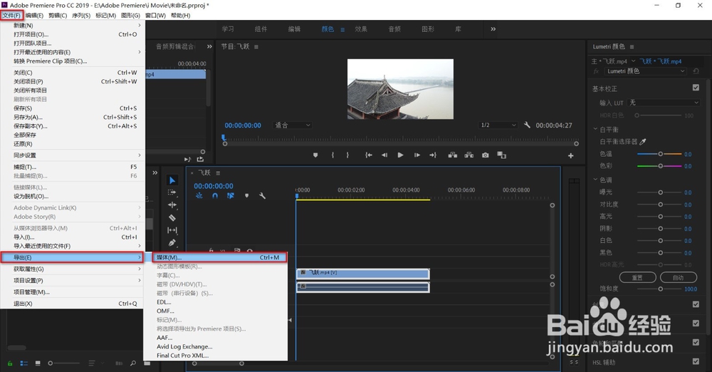The height and width of the screenshot is (372, 712).
Task: Click the find magnifier in project panel
Action: pyautogui.click(x=133, y=363)
